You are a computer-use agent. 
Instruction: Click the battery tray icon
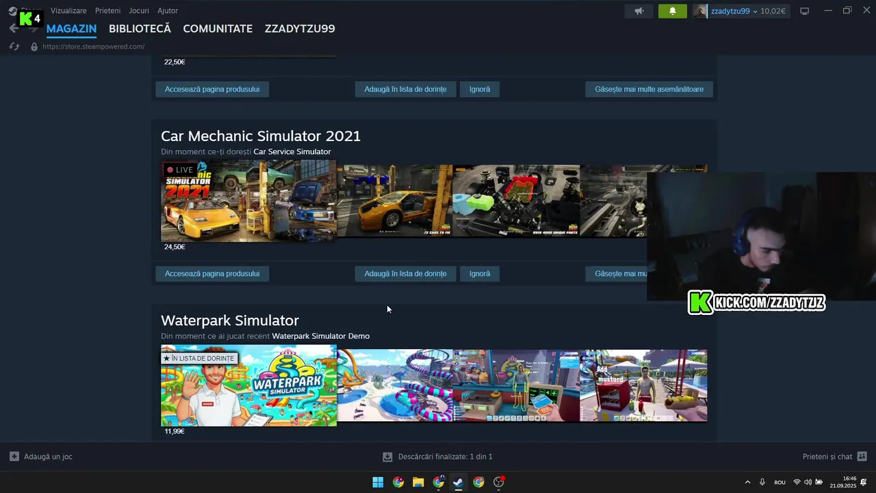(x=819, y=482)
